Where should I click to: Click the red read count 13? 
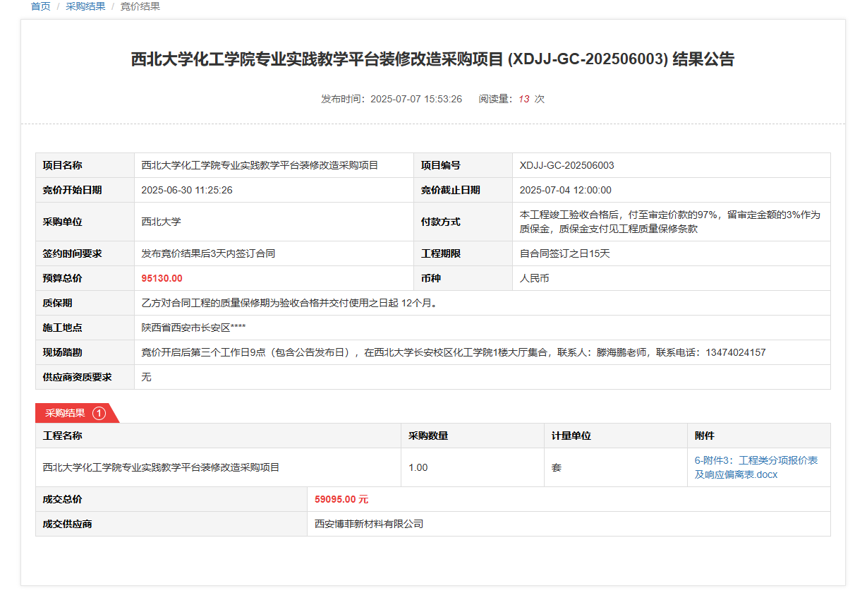(523, 99)
